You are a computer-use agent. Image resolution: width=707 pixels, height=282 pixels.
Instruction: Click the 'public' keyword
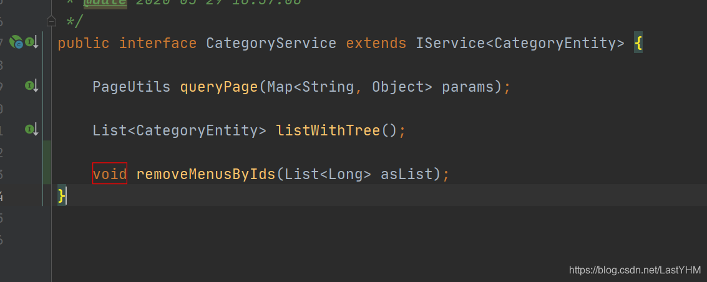(84, 44)
